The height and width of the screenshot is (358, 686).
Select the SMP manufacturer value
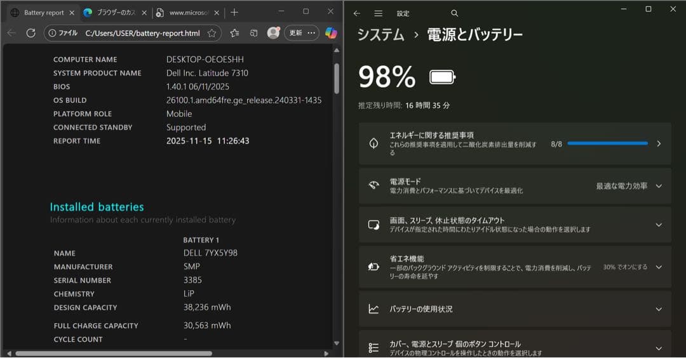[x=192, y=266]
